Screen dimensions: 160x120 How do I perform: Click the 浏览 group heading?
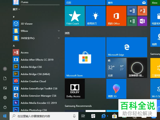pyautogui.click(x=67, y=33)
